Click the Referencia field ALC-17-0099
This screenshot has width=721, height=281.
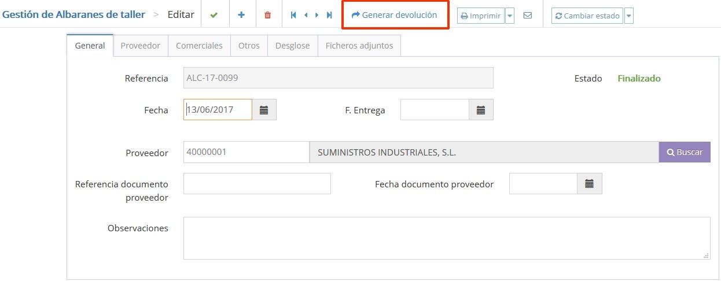339,78
